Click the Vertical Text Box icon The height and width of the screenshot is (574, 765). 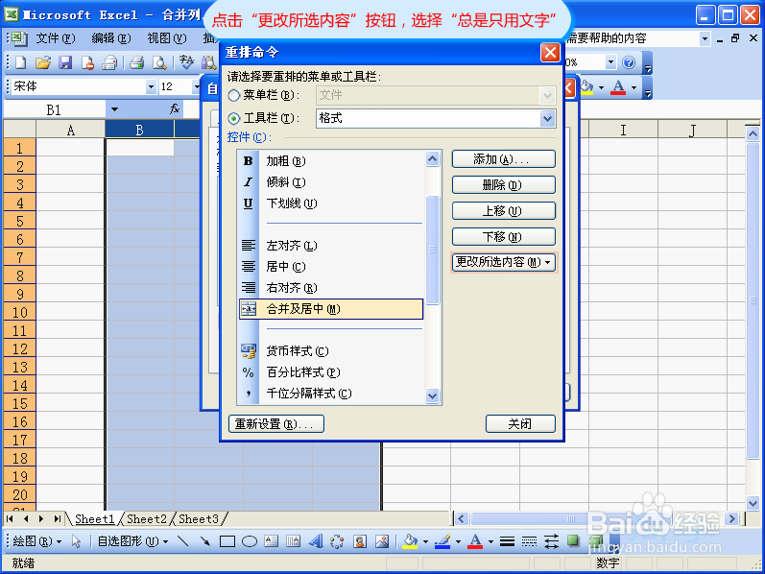tap(293, 541)
